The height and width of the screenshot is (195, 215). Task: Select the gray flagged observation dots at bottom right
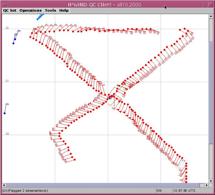[183, 161]
